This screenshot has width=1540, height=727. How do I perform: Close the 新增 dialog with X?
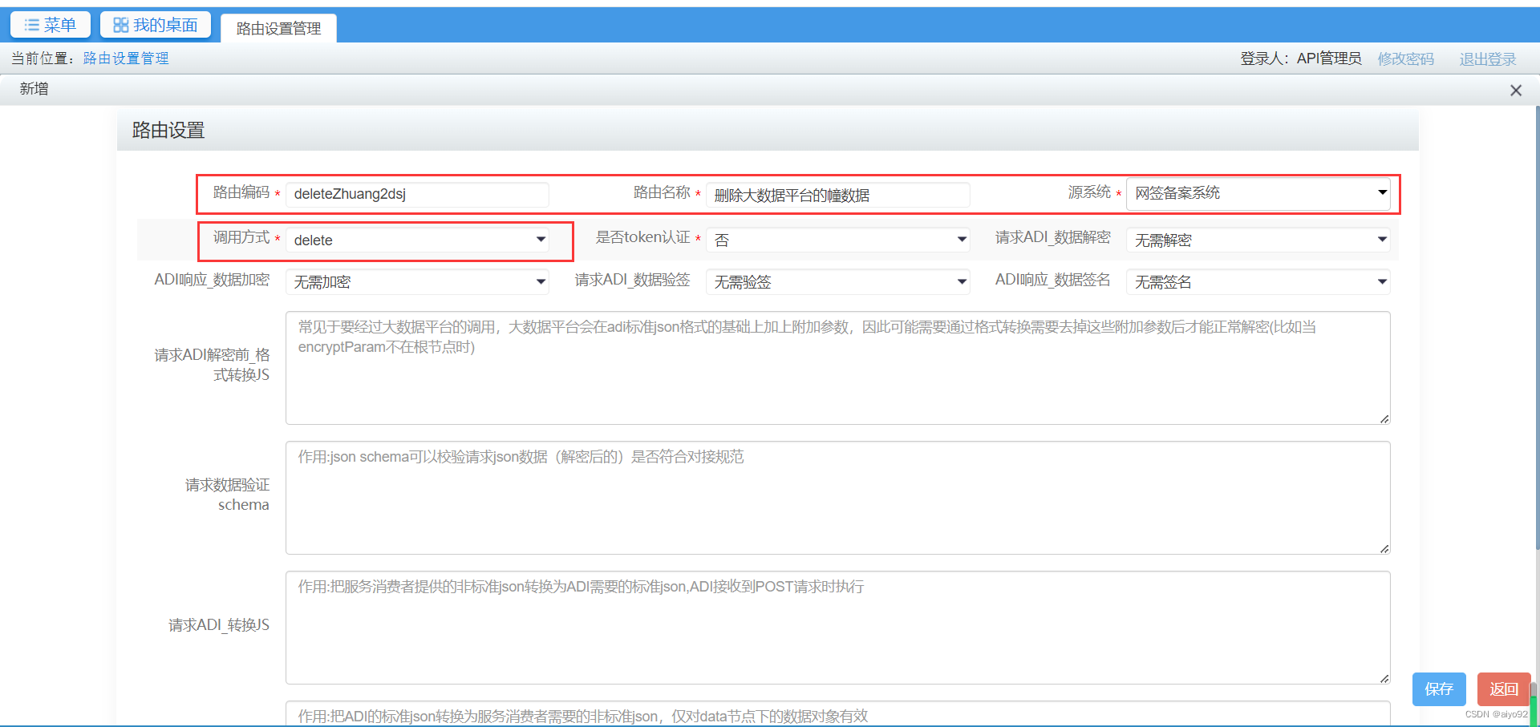coord(1516,91)
